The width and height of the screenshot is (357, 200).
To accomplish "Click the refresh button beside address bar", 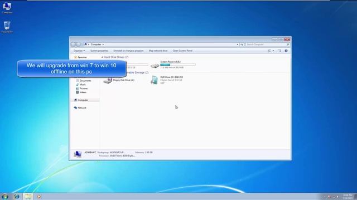I will 242,44.
